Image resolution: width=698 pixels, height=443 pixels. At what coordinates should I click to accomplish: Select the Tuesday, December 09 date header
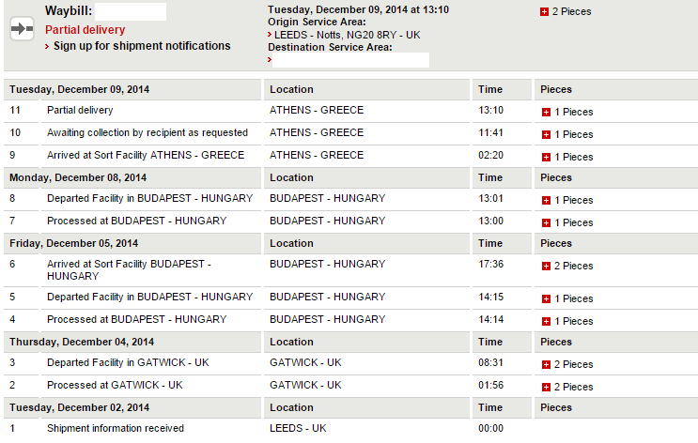pyautogui.click(x=79, y=89)
